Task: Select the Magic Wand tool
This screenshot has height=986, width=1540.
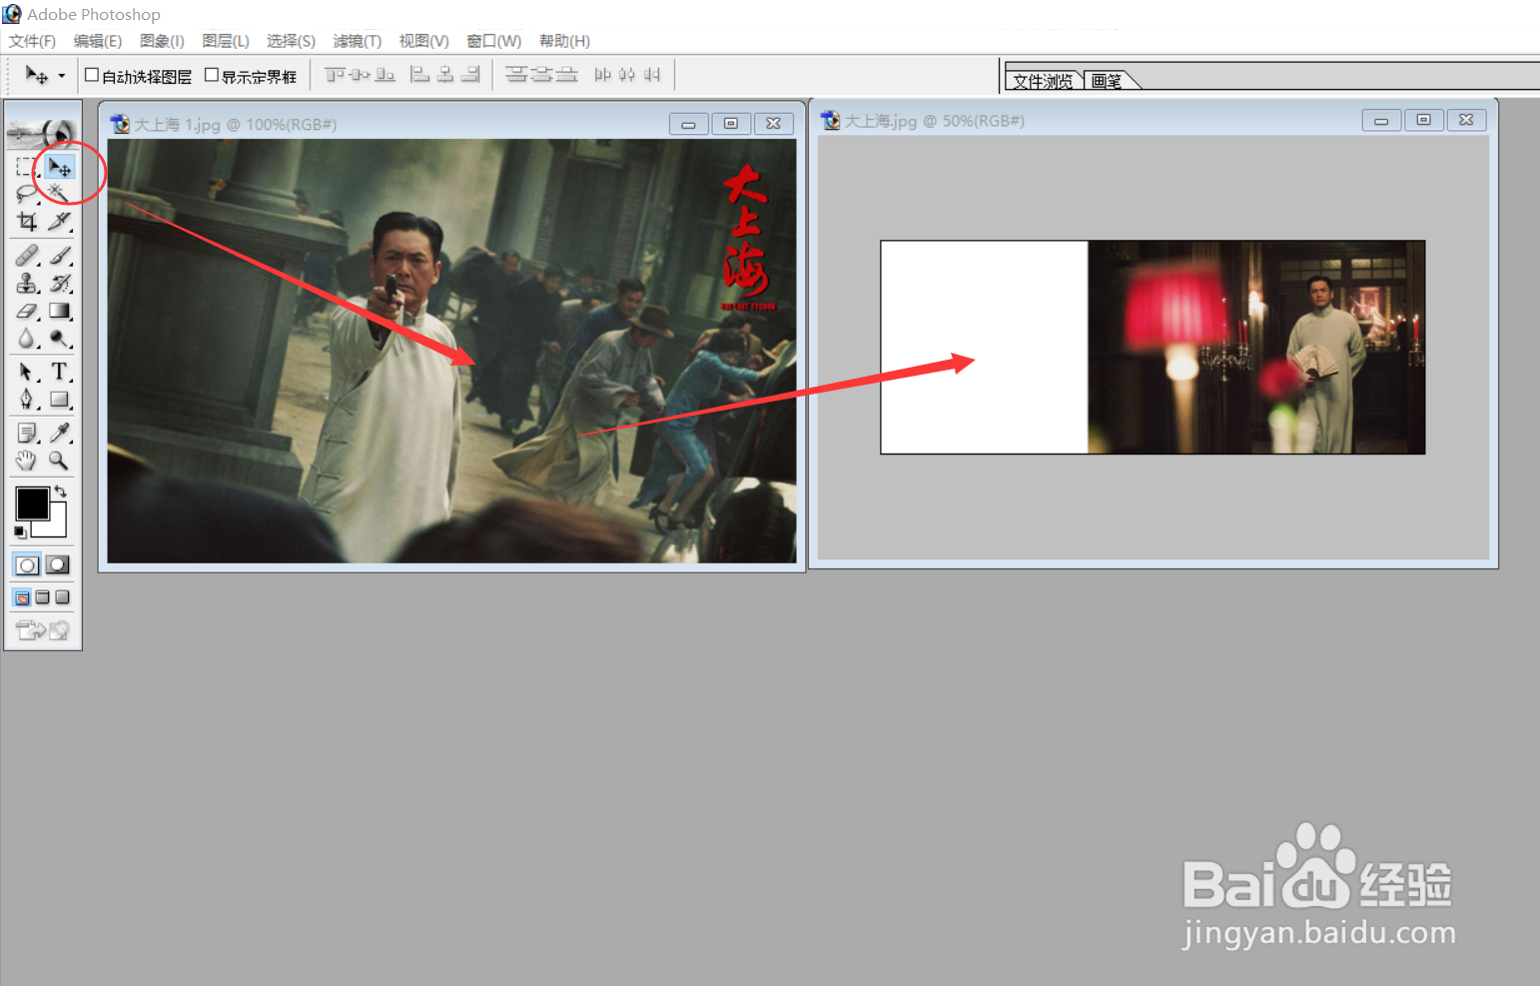Action: pyautogui.click(x=59, y=194)
